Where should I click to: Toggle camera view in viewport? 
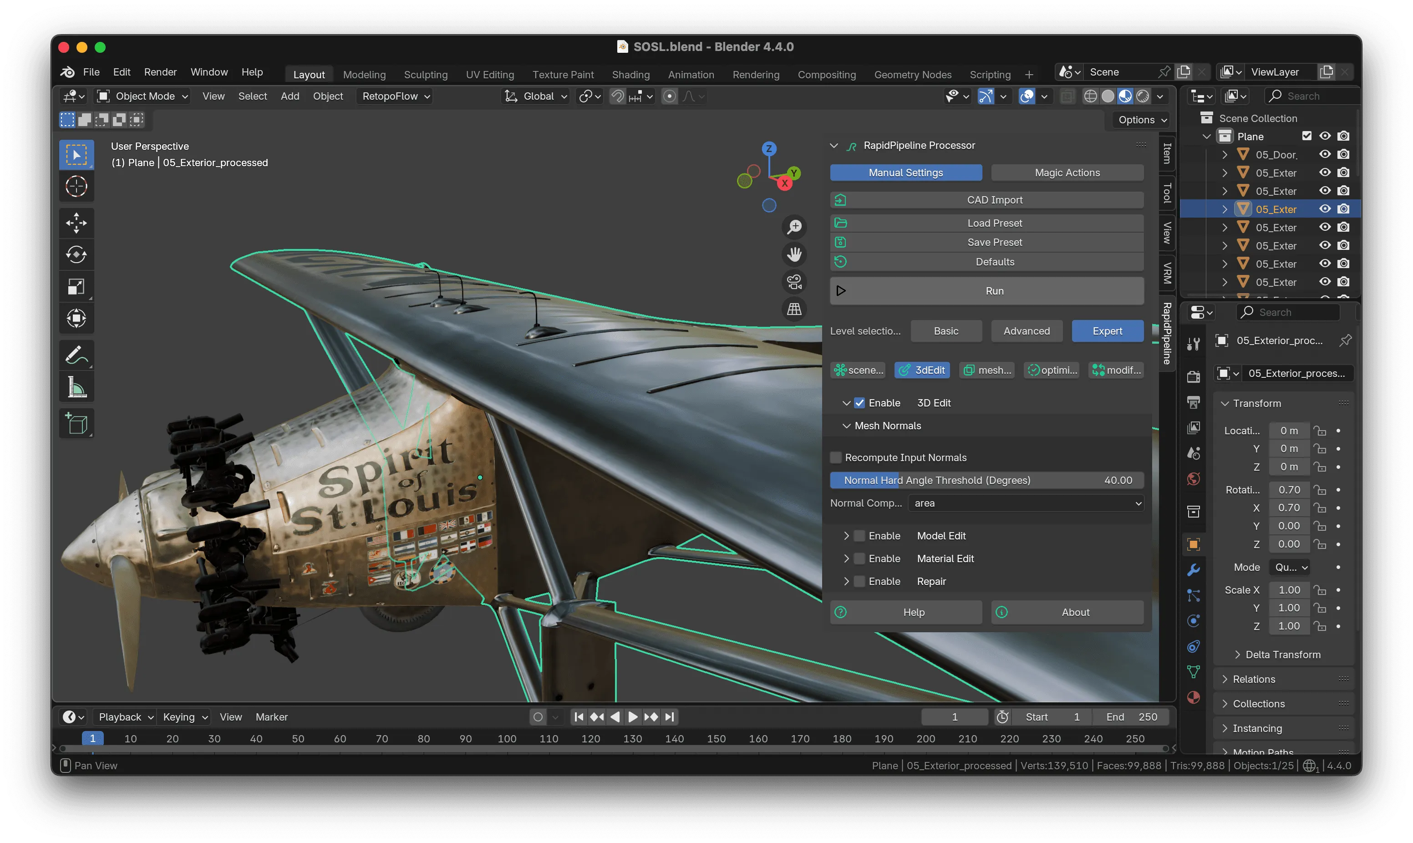[x=794, y=282]
